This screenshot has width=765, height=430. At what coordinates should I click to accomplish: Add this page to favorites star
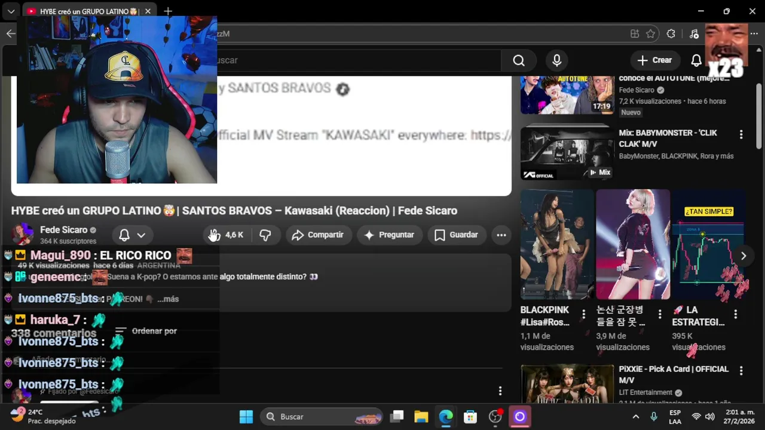(651, 34)
